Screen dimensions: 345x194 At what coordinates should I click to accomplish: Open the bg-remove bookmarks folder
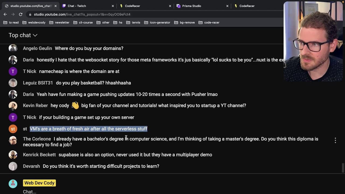(x=184, y=22)
